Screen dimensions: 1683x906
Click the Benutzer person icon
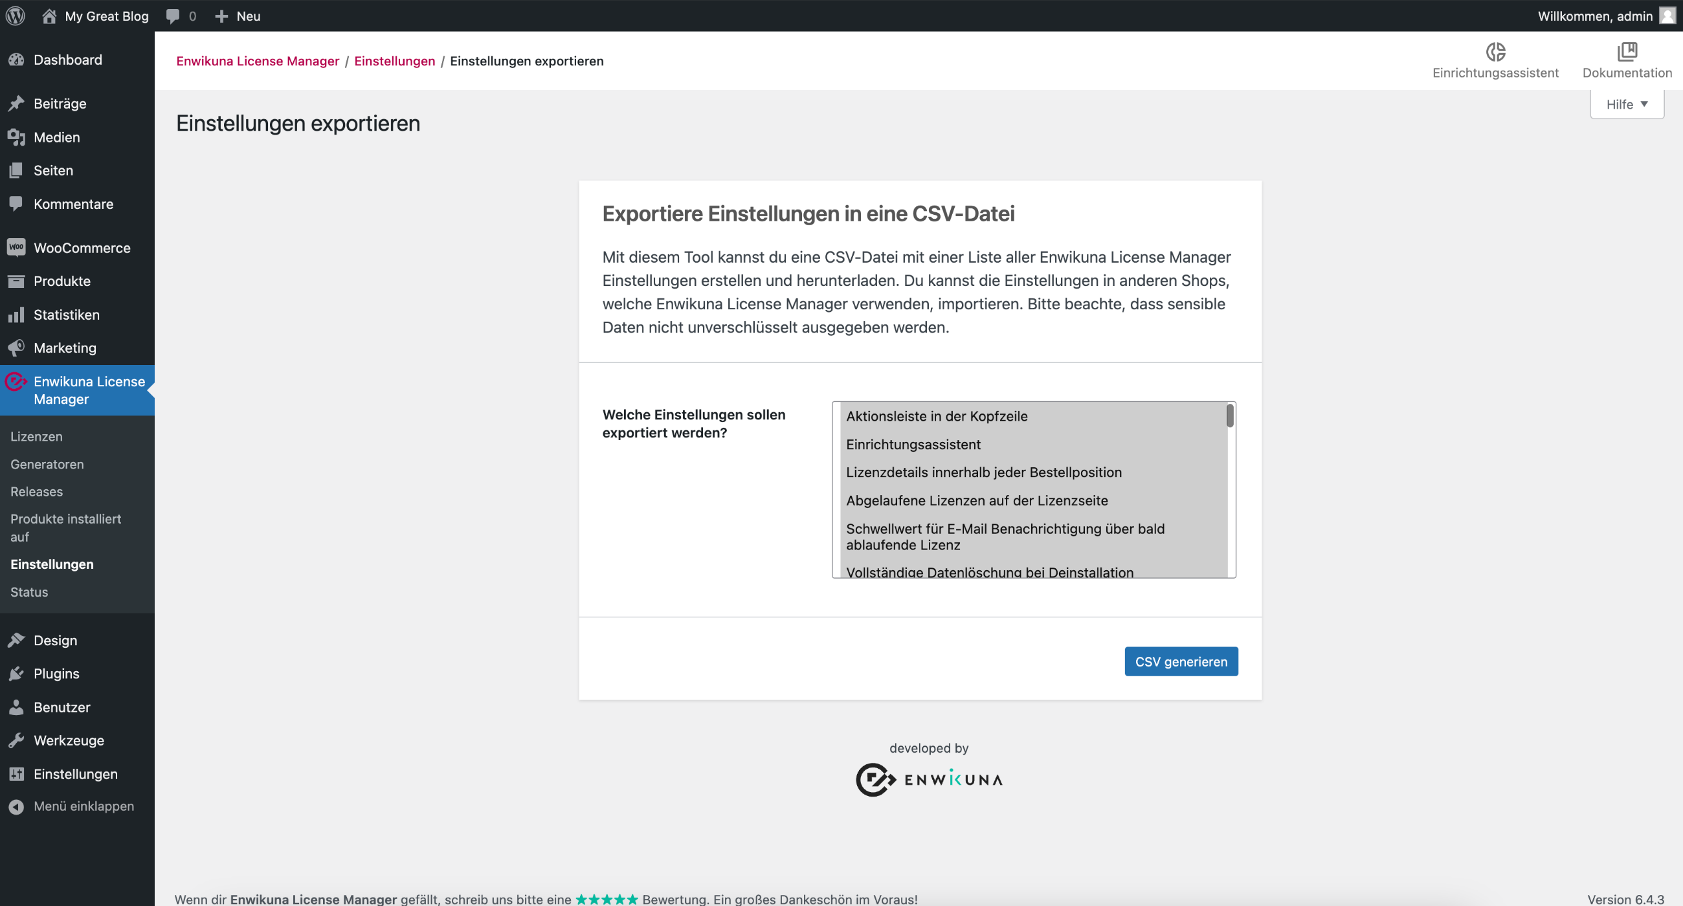[16, 707]
